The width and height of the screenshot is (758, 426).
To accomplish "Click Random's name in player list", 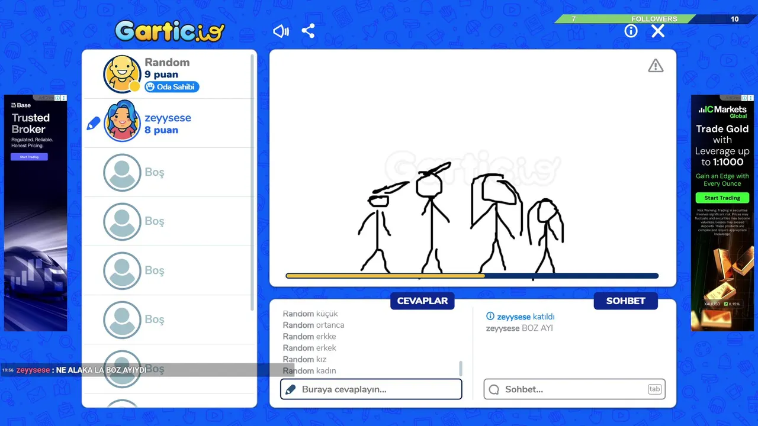I will coord(167,62).
